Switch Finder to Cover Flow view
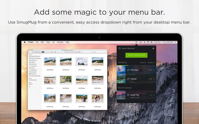Image resolution: width=199 pixels, height=124 pixels. point(50,52)
